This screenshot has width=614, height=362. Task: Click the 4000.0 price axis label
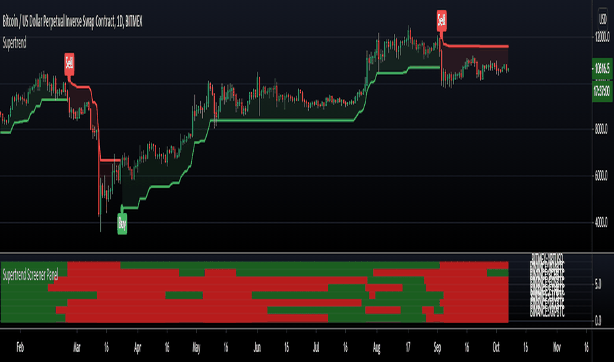(601, 222)
